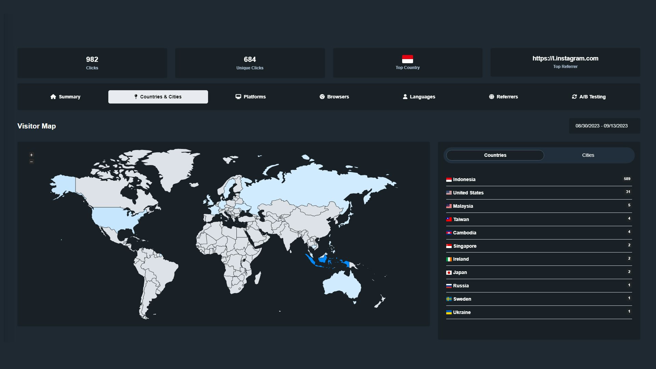The height and width of the screenshot is (369, 656).
Task: Click the refresh icon beside A/B Testing
Action: tap(574, 97)
